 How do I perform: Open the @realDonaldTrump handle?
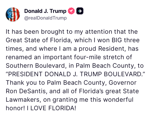pyautogui.click(x=46, y=18)
